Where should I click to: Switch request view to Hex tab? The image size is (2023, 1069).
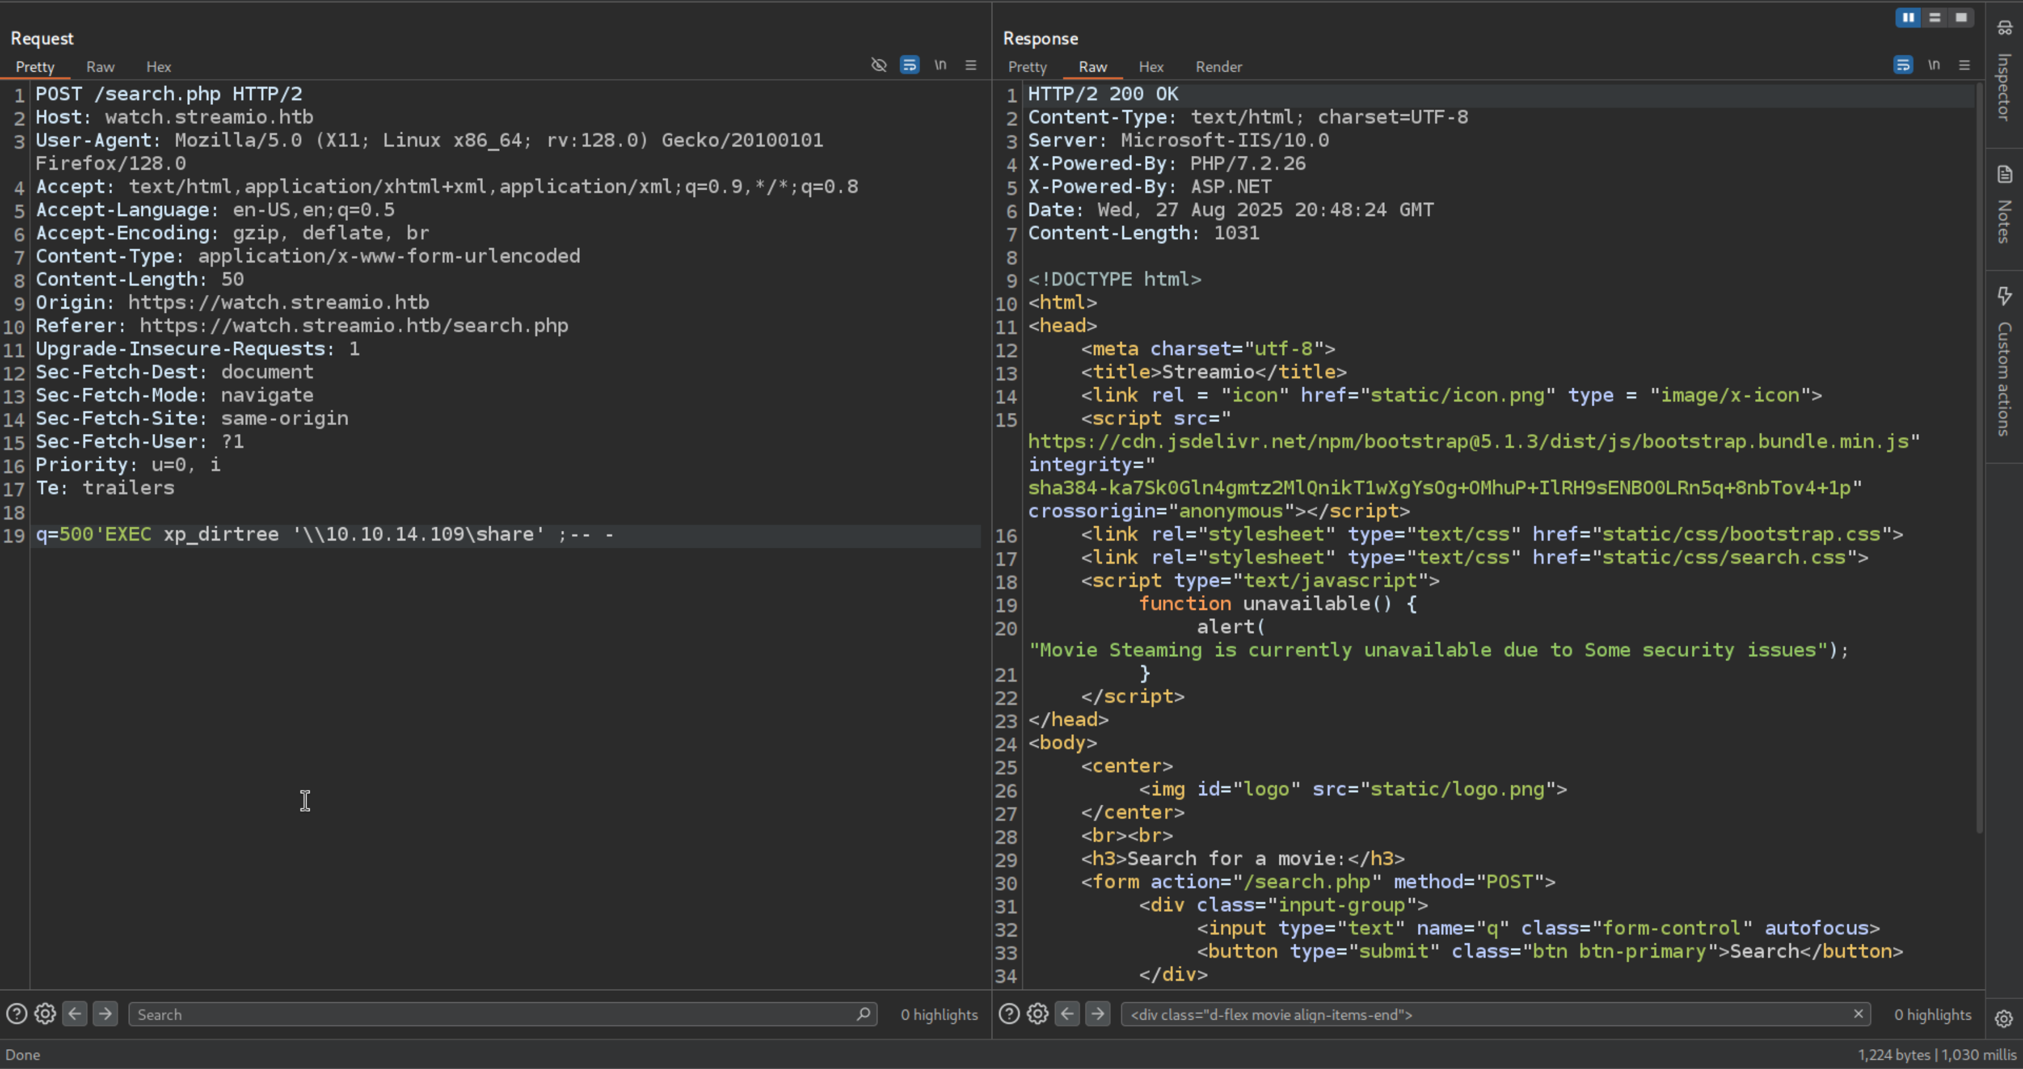158,67
